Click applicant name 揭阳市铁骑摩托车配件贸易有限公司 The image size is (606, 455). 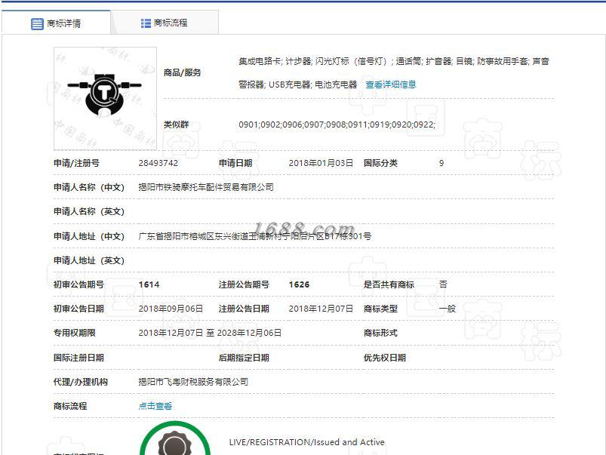click(206, 187)
